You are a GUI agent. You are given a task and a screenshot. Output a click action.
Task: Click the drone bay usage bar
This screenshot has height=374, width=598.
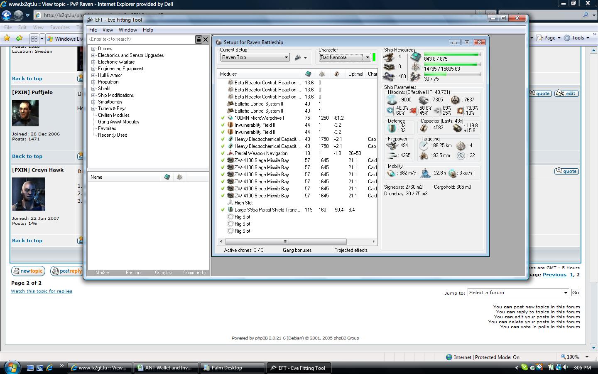[x=452, y=74]
